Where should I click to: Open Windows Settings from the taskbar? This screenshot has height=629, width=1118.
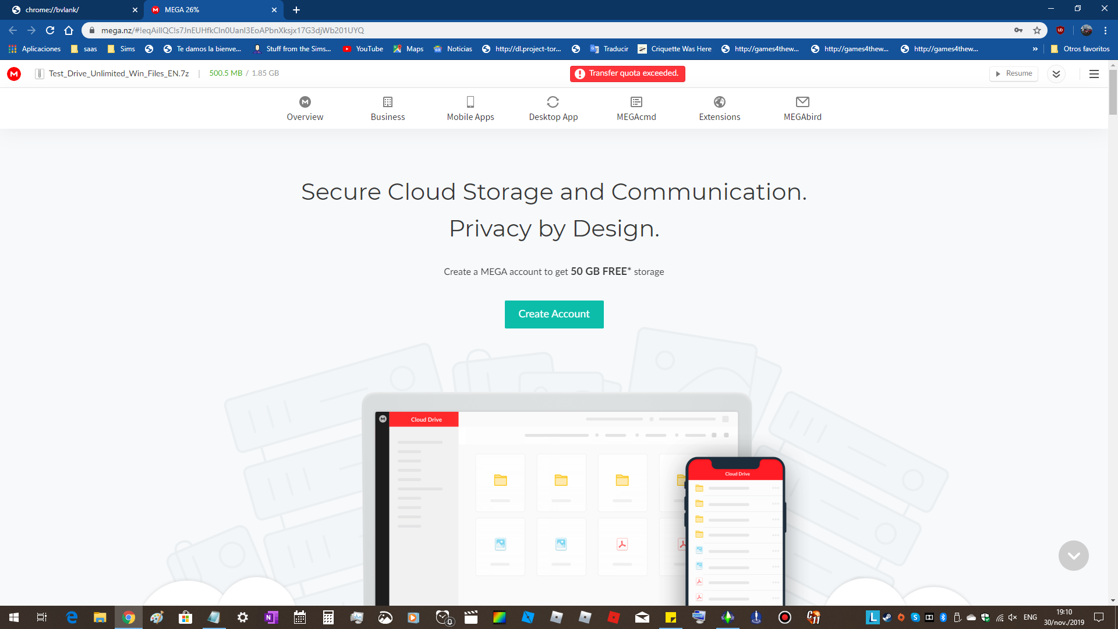point(243,617)
